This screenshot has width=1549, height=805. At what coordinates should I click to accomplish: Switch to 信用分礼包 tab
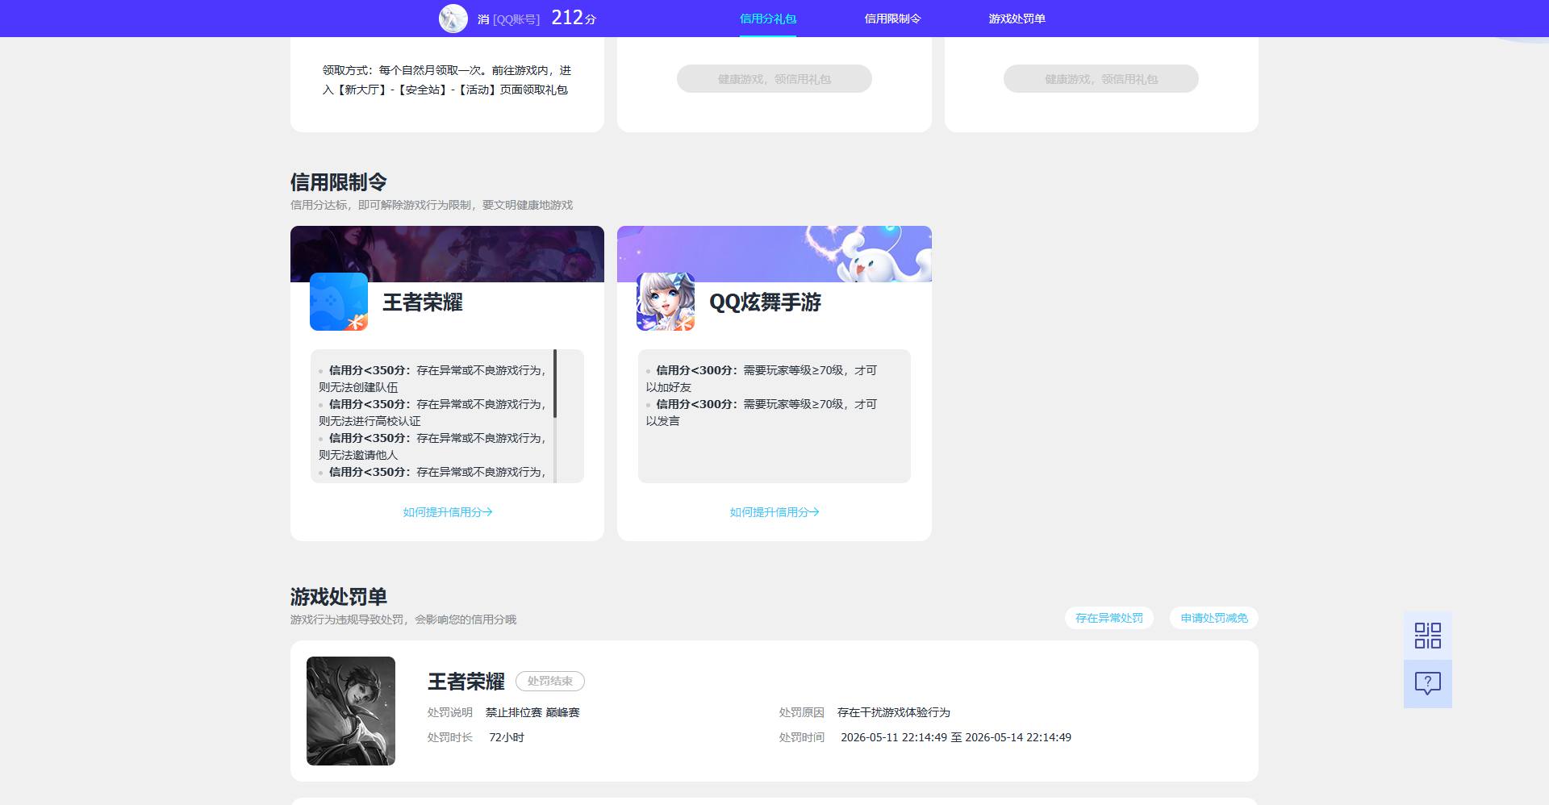coord(768,19)
